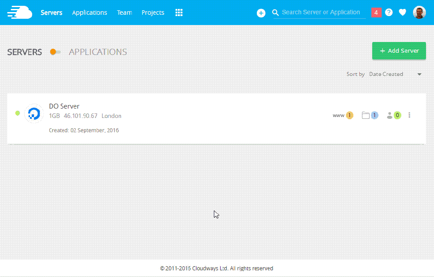Image resolution: width=434 pixels, height=277 pixels.
Task: Open help via the question mark icon
Action: coord(389,12)
